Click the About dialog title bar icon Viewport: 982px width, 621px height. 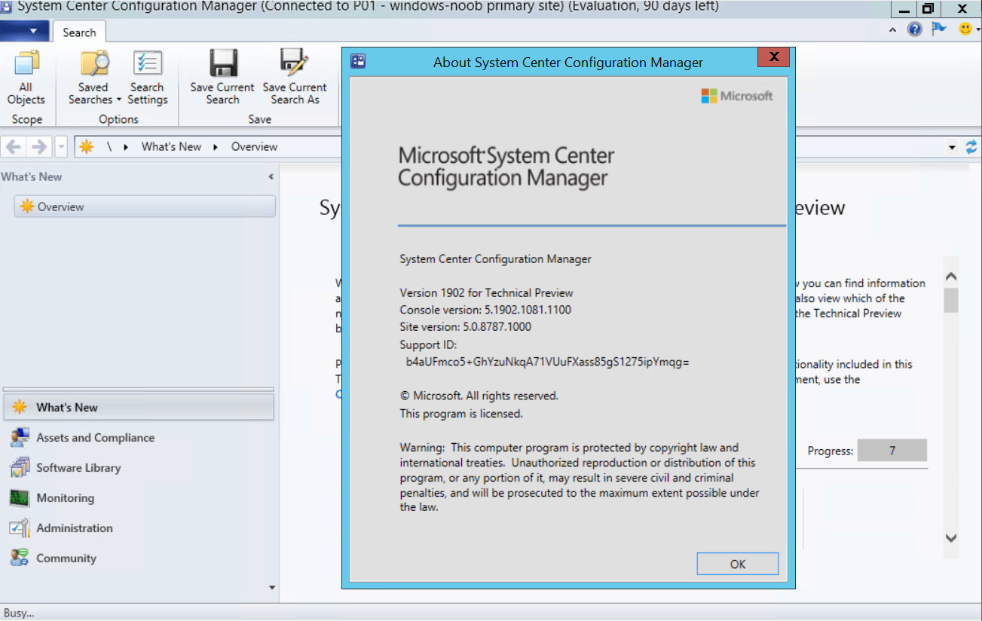pos(359,62)
